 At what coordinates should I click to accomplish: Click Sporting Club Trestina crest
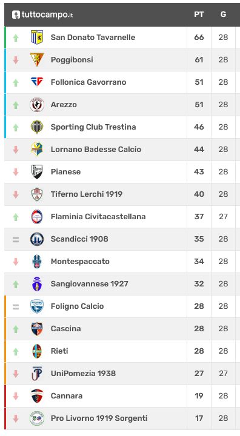click(37, 127)
